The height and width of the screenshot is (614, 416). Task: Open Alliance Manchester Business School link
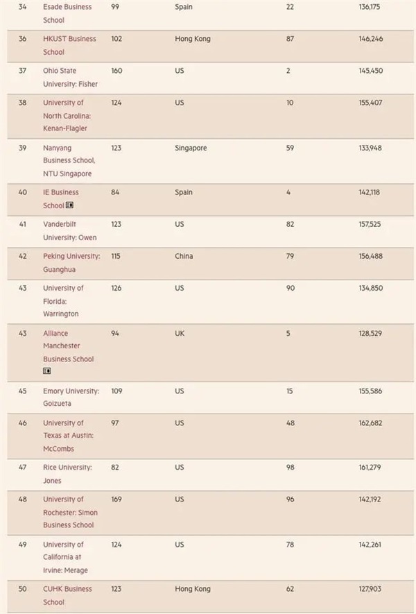click(x=67, y=346)
